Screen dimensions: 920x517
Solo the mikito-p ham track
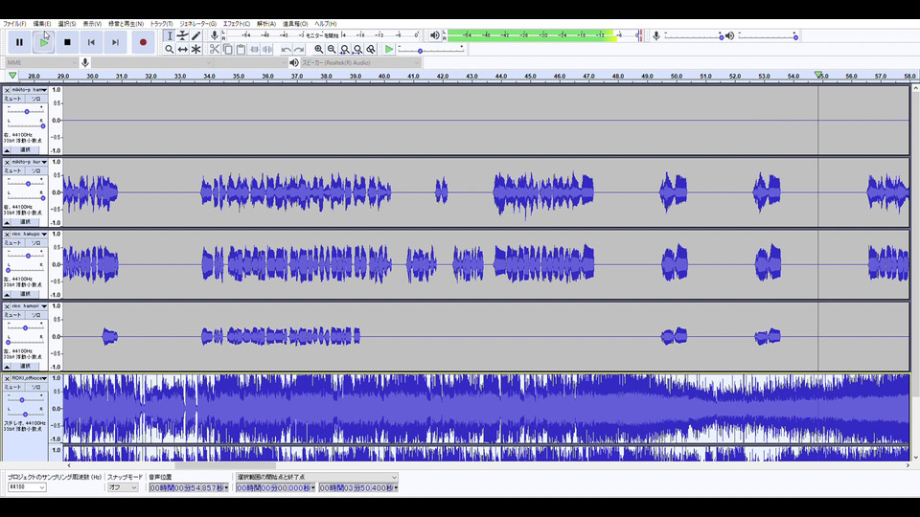pyautogui.click(x=35, y=99)
